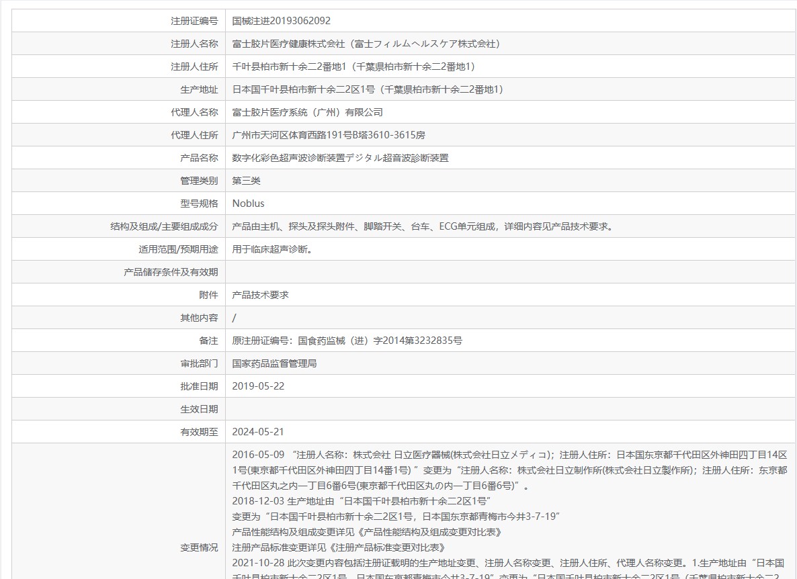Select category value 第三类
The height and width of the screenshot is (579, 797).
coord(246,181)
